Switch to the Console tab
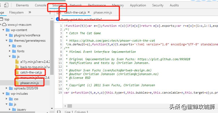Viewport: 218px width, 113px height. point(40,5)
